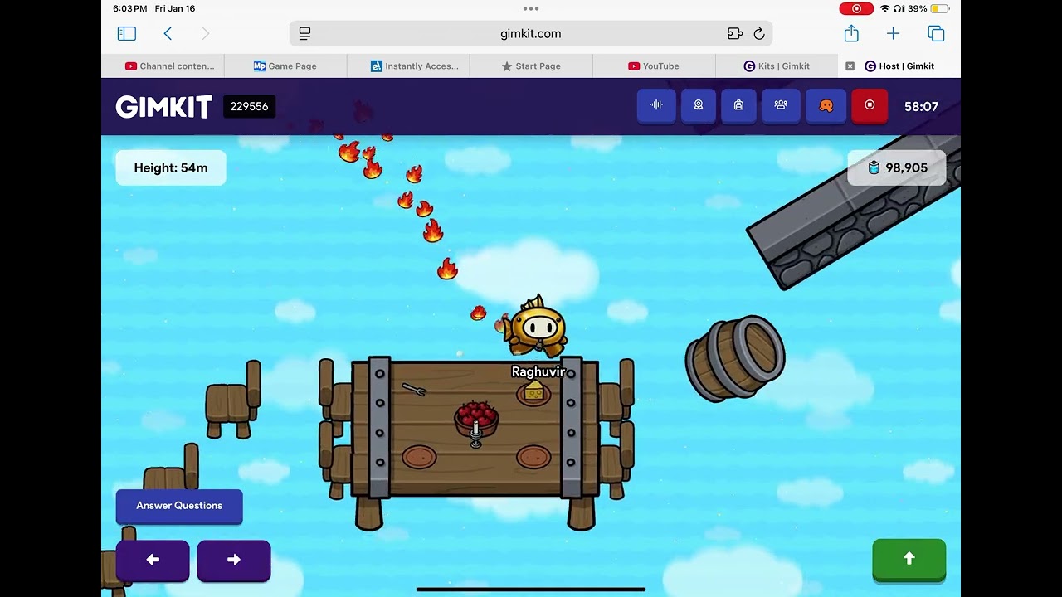Jump with the green up arrow button
This screenshot has height=597, width=1062.
tap(909, 559)
